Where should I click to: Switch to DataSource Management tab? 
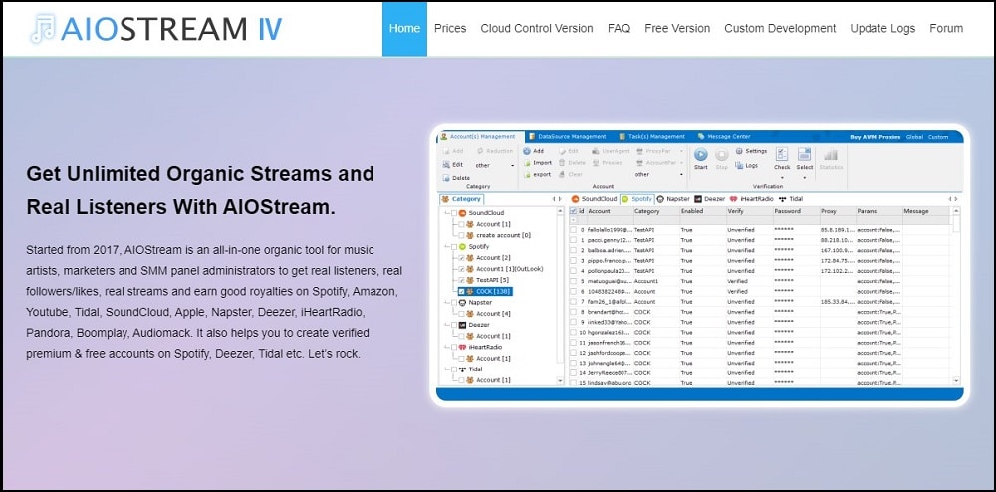click(567, 137)
